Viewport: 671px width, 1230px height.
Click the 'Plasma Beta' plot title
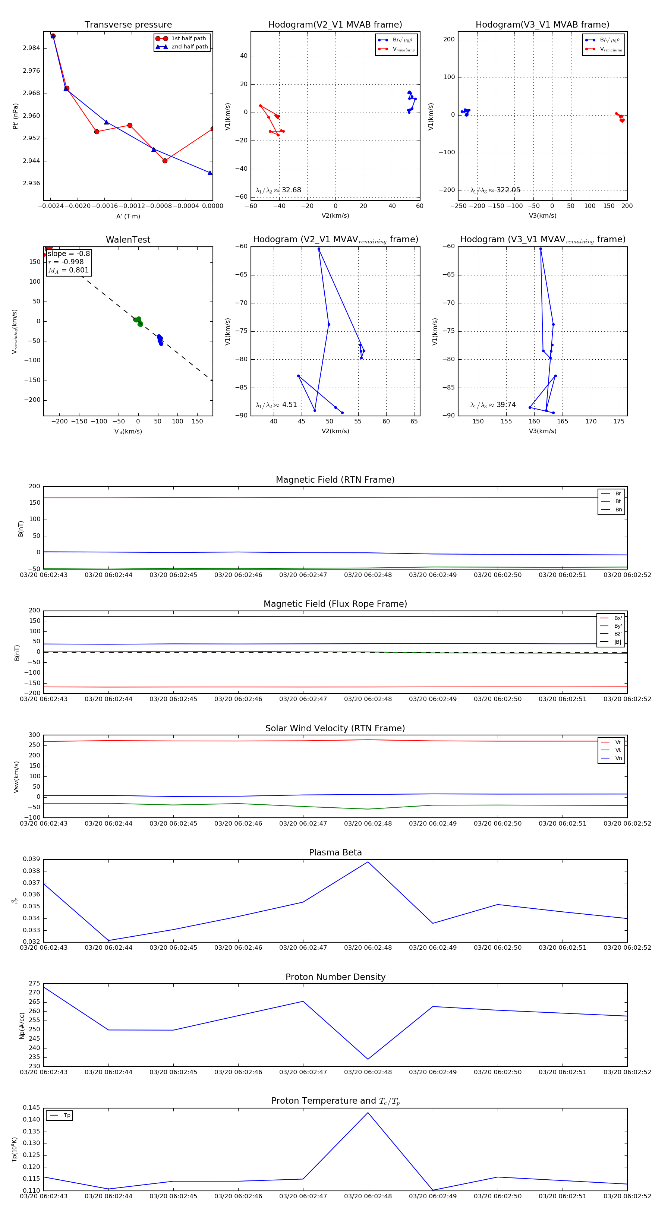pos(335,852)
